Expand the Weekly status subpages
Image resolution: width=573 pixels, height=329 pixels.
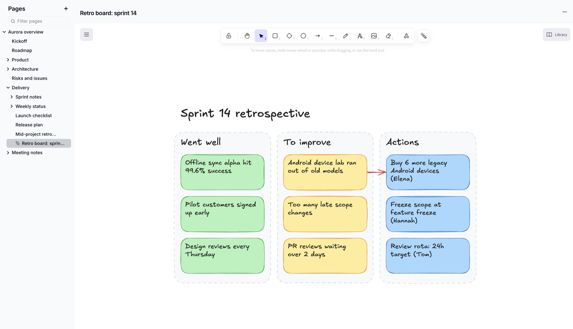[x=12, y=106]
